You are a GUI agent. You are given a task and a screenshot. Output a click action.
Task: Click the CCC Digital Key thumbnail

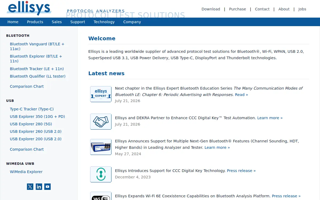(101, 174)
